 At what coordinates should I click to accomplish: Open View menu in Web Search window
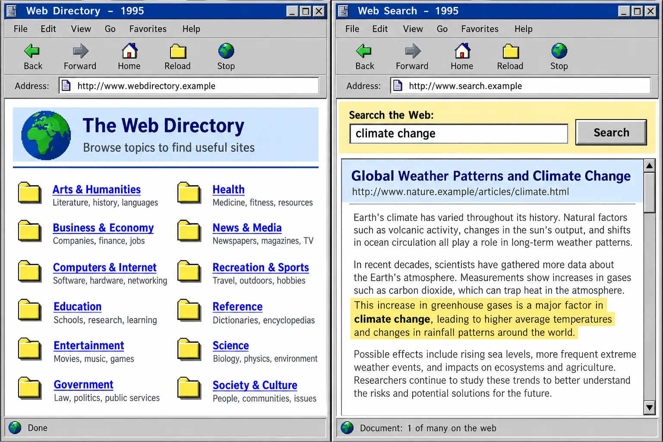(x=413, y=29)
